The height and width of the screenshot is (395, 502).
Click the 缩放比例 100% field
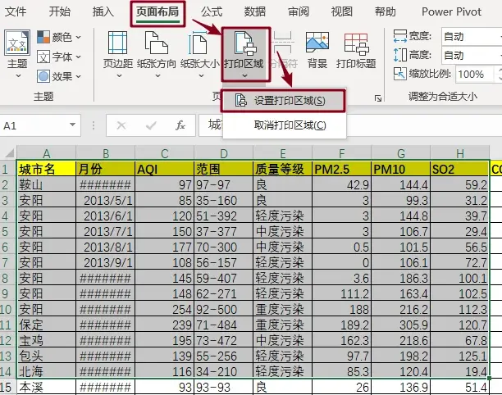click(474, 75)
